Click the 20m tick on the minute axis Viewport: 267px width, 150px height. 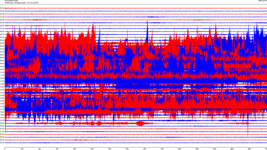(179, 149)
